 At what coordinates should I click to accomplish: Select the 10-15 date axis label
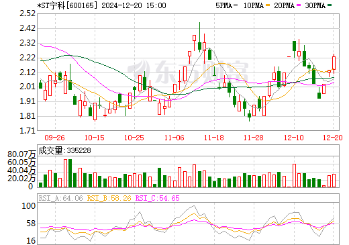pos(95,138)
